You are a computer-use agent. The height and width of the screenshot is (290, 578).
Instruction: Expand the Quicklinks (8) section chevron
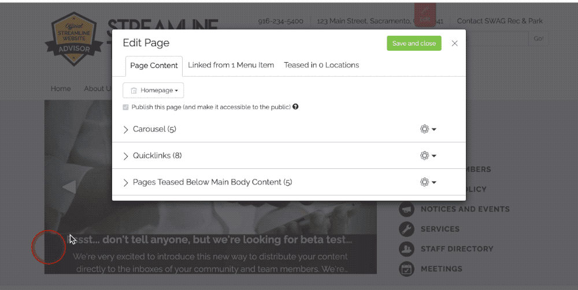pyautogui.click(x=125, y=156)
